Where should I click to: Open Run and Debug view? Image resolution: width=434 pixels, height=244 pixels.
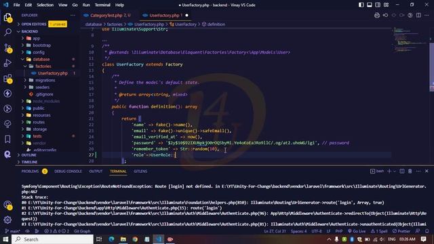[x=7, y=63]
